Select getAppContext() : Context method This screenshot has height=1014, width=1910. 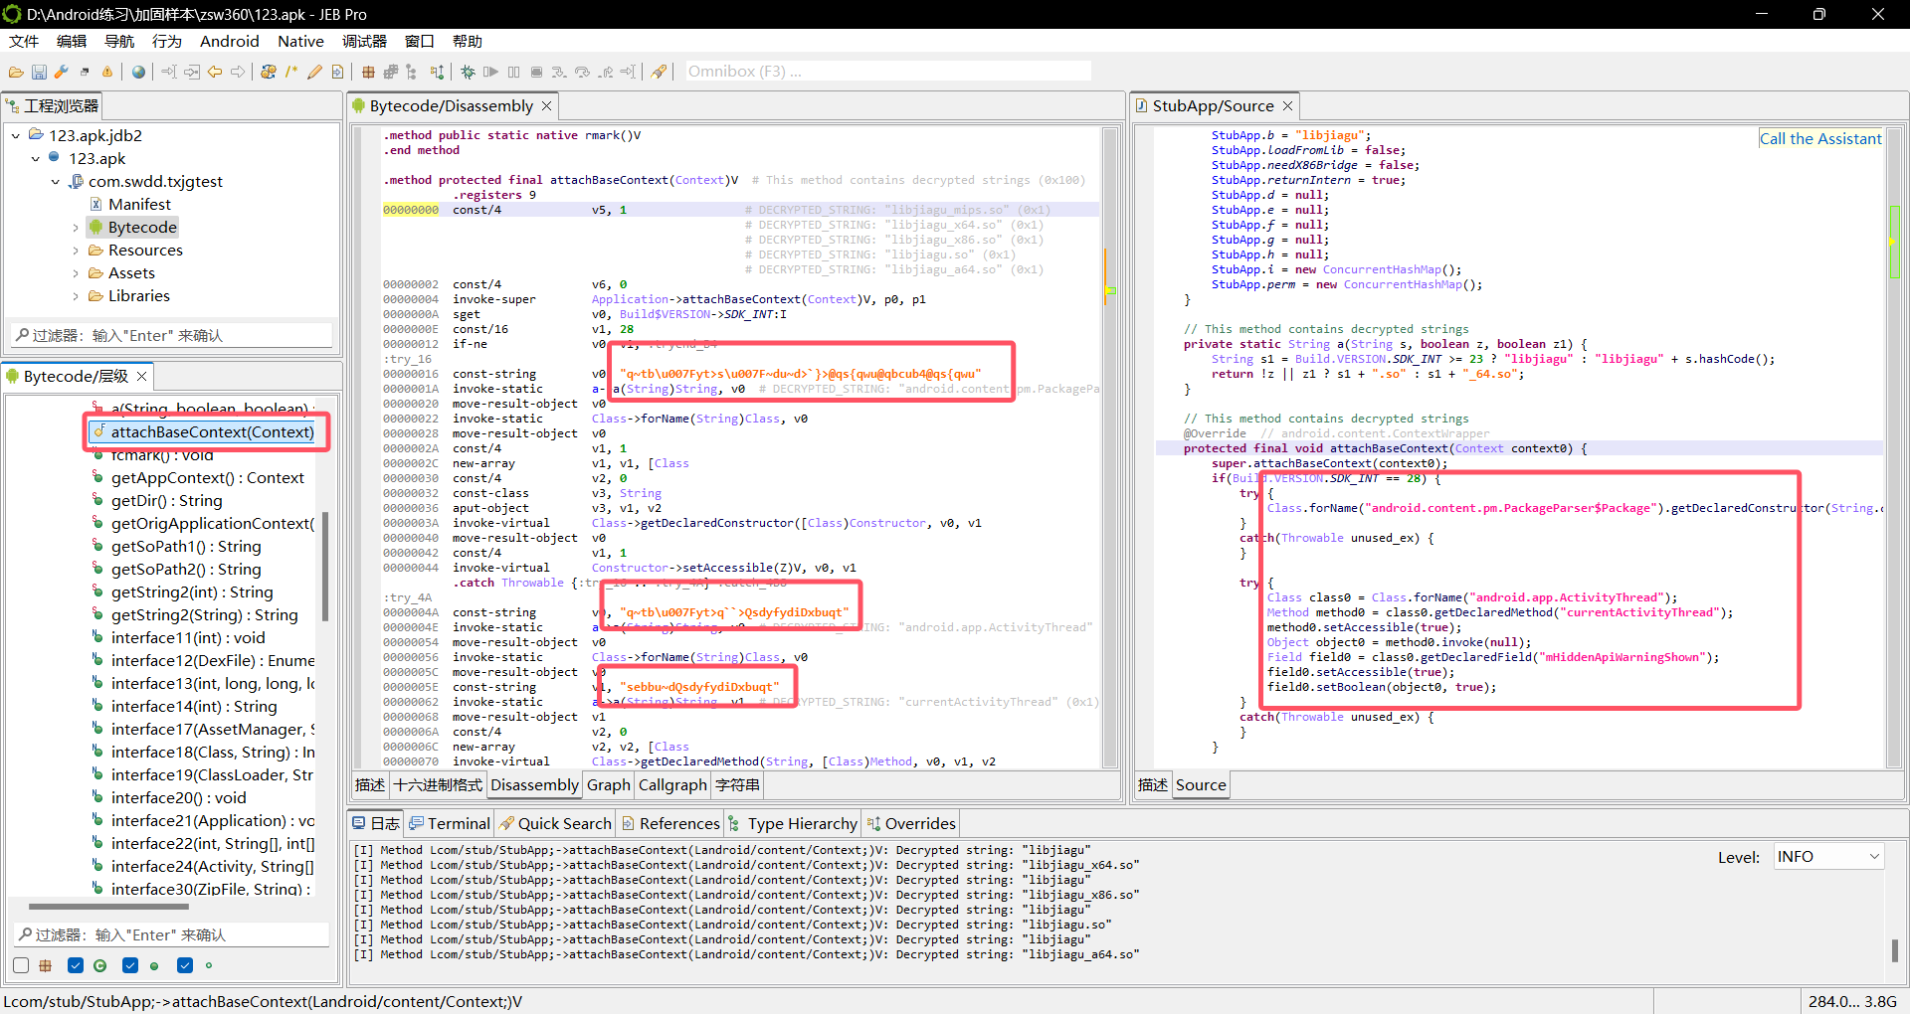[207, 477]
